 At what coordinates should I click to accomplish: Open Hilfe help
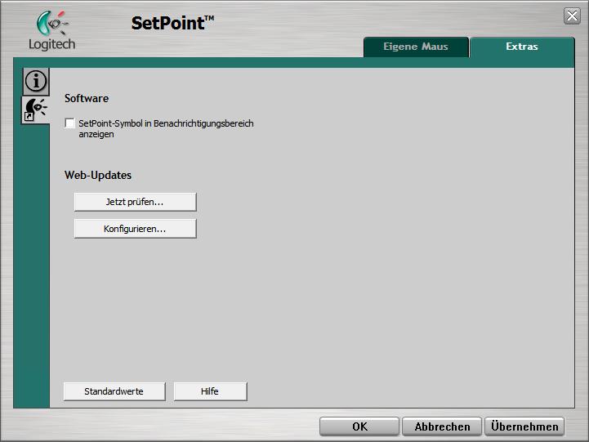pos(210,391)
